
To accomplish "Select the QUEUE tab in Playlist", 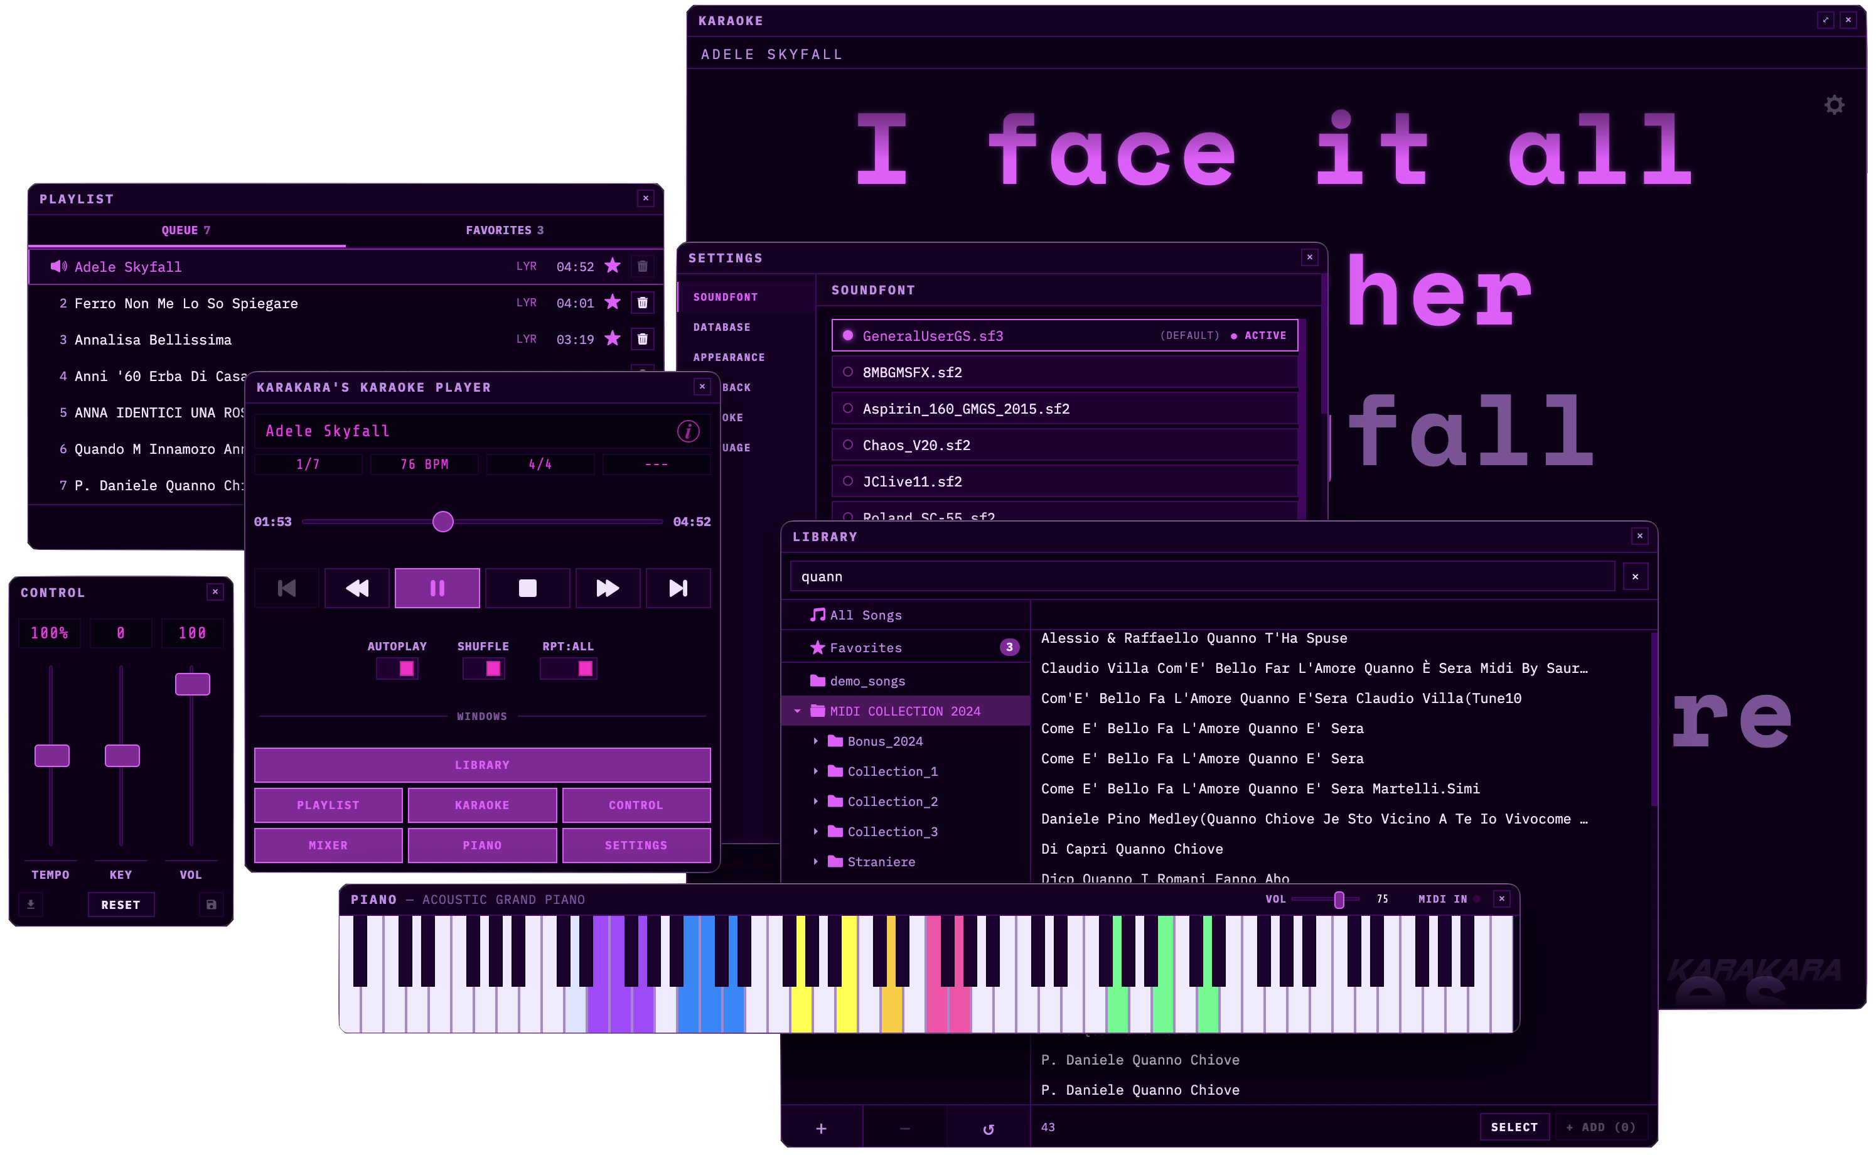I will tap(186, 231).
